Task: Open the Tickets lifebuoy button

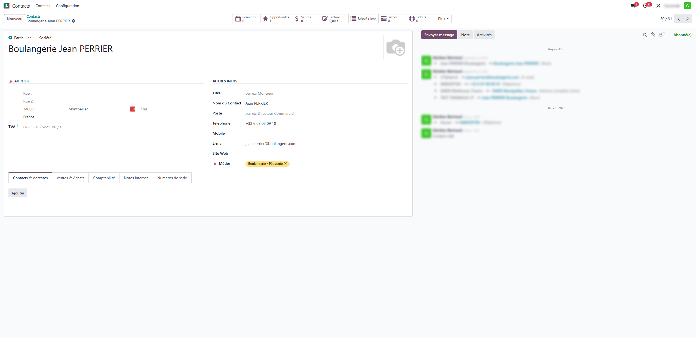Action: (421, 19)
